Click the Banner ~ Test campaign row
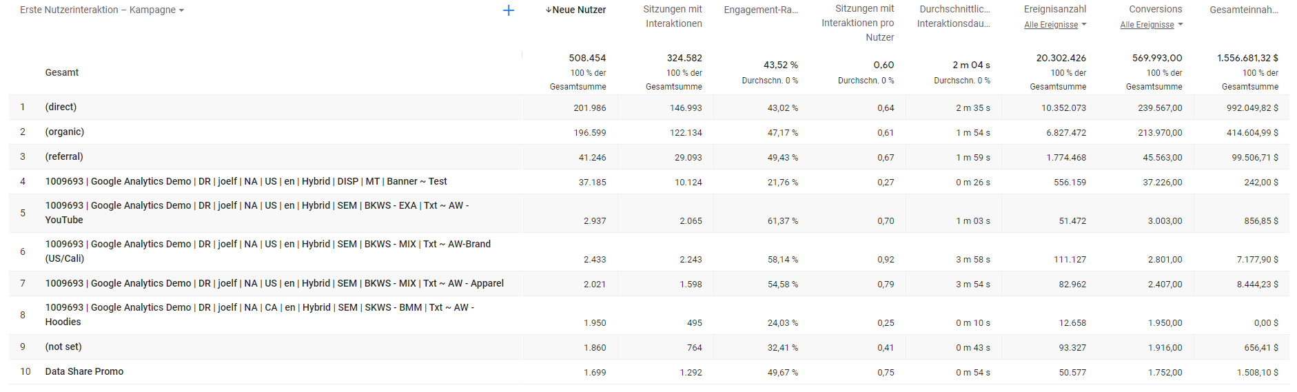This screenshot has height=392, width=1297. coord(246,181)
